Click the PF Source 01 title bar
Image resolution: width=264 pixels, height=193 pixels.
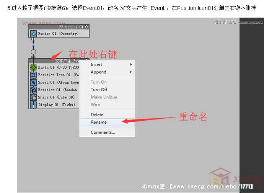pos(59,27)
